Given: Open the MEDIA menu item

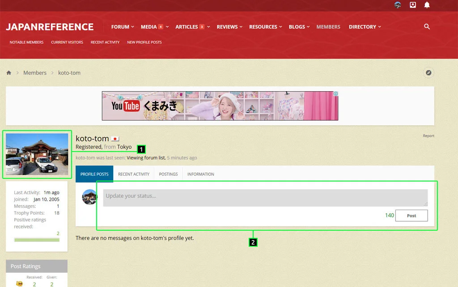Looking at the screenshot, I should pos(148,27).
